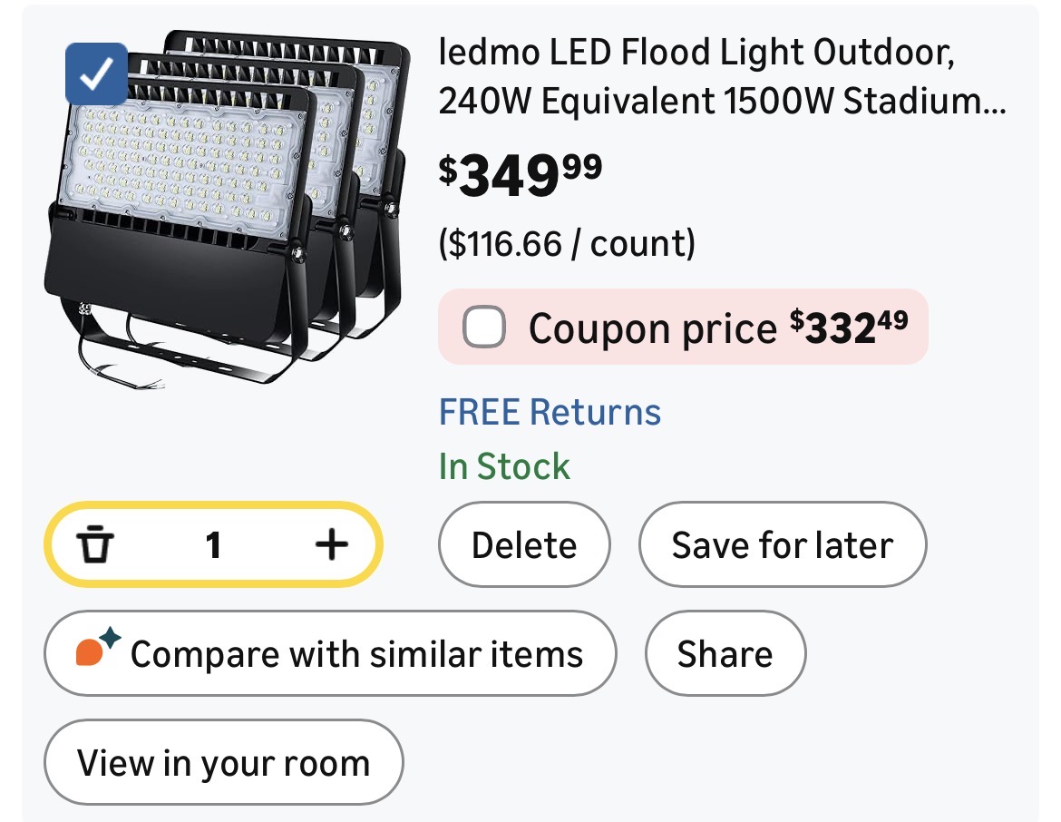Click the trash icon in quantity stepper
This screenshot has width=1061, height=822.
[95, 545]
